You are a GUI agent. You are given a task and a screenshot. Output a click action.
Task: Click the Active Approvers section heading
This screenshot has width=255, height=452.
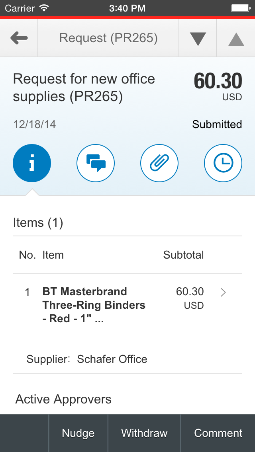pos(63,399)
